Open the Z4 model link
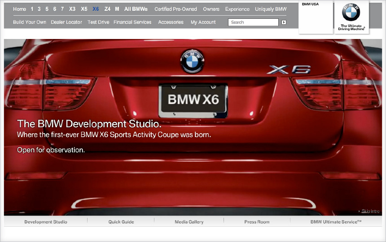This screenshot has width=386, height=242. tap(107, 9)
